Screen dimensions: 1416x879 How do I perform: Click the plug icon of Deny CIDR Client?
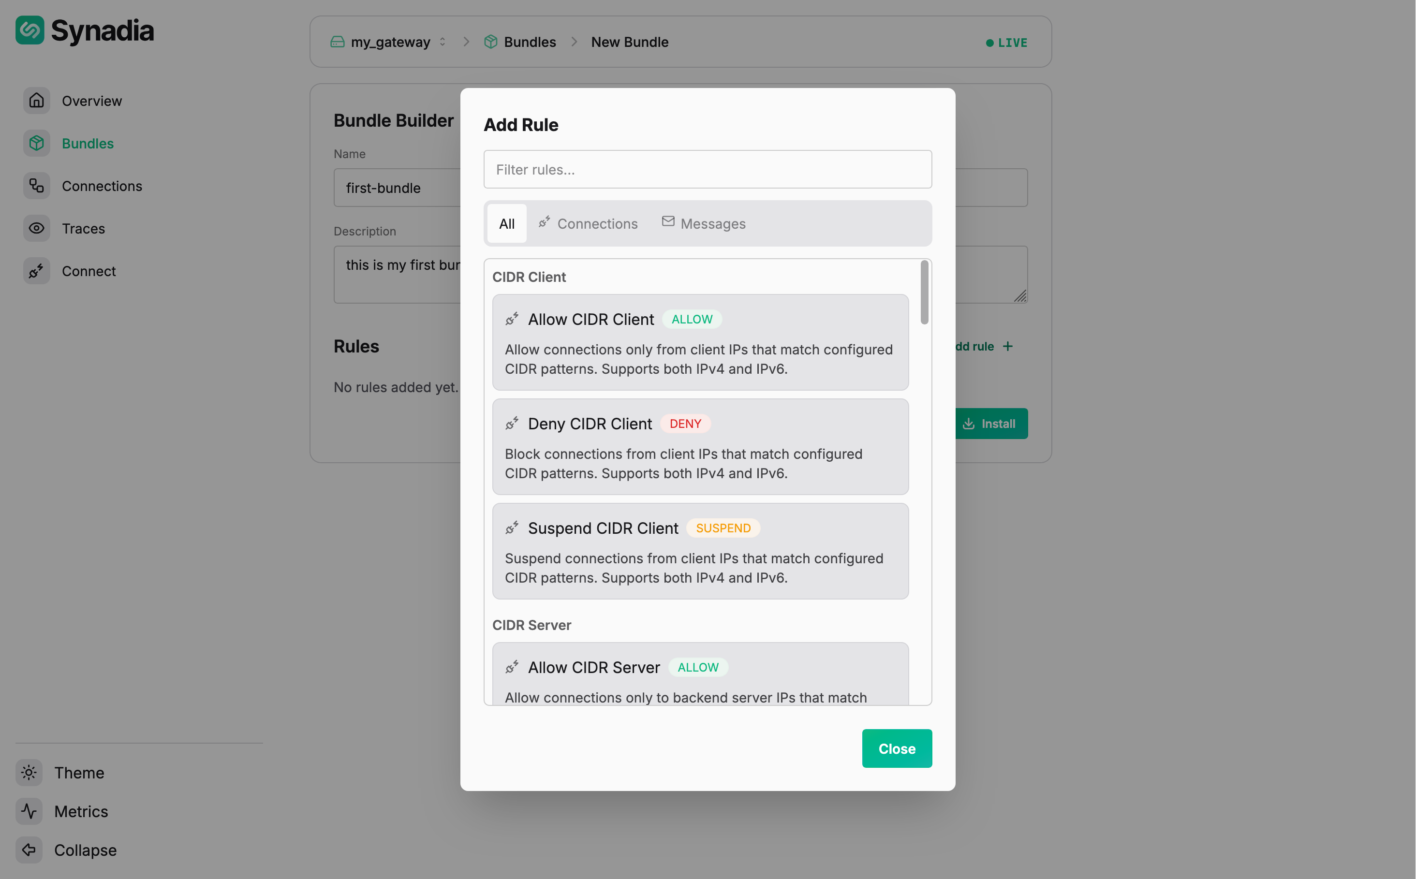pyautogui.click(x=512, y=423)
